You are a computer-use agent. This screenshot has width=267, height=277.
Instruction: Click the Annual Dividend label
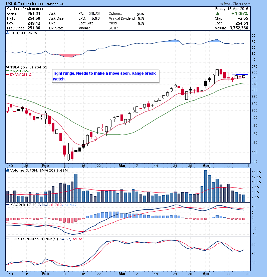click(x=122, y=18)
